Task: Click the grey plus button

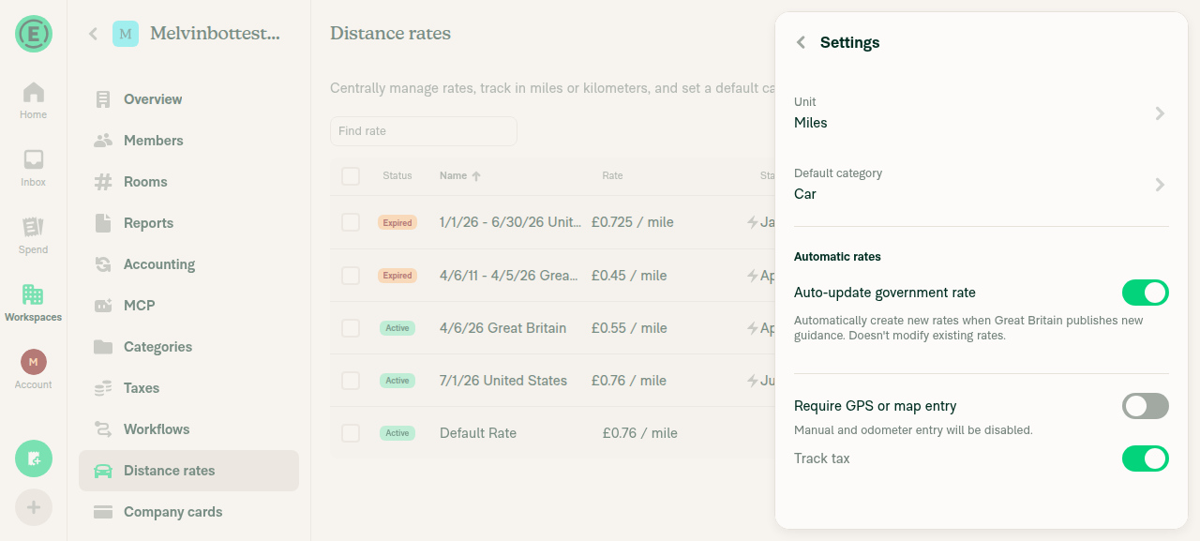Action: 34,507
